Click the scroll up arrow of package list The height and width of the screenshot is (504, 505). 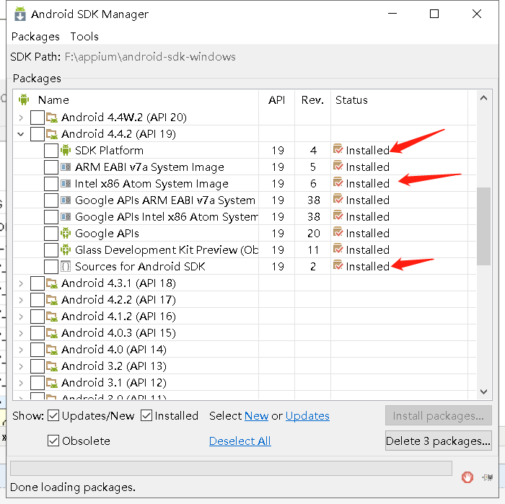483,99
